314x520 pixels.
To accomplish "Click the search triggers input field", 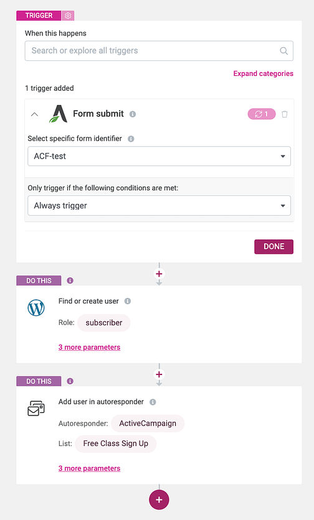I will (159, 51).
